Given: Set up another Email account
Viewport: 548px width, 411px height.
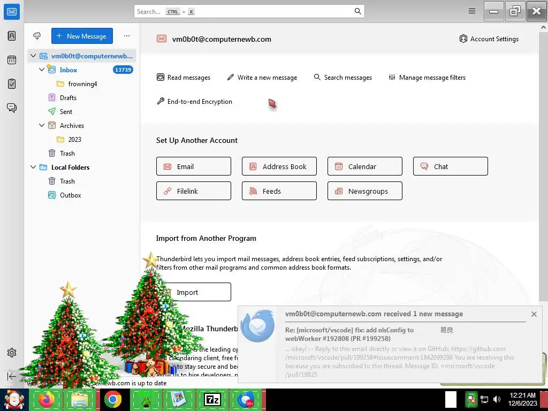Looking at the screenshot, I should point(194,166).
